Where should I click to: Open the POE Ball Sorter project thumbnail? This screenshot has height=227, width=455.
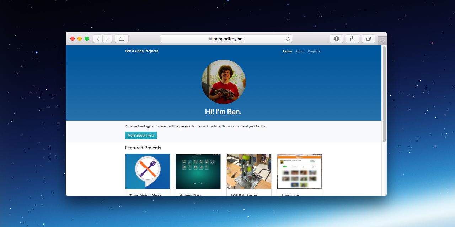pyautogui.click(x=249, y=171)
